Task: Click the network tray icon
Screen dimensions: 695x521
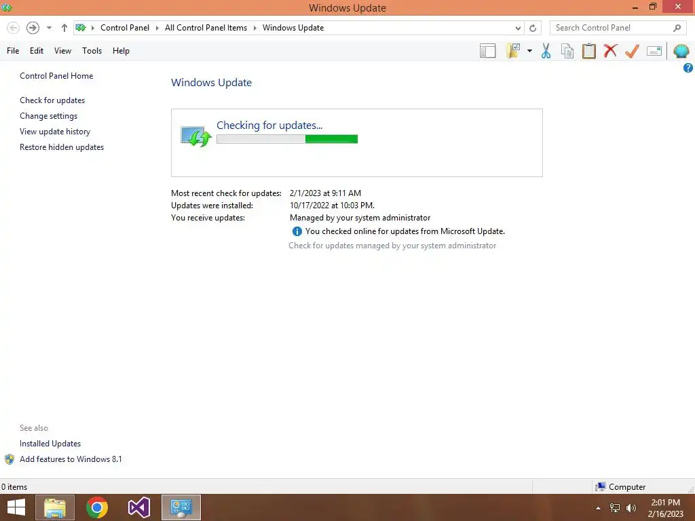Action: point(615,508)
